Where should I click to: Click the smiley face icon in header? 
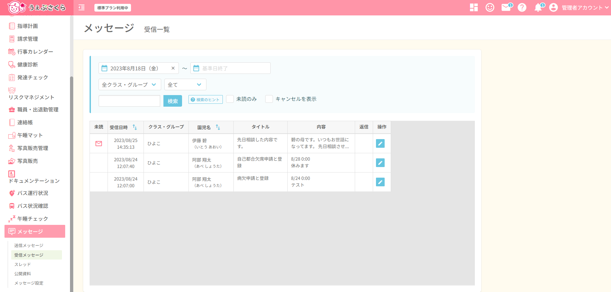(x=490, y=7)
